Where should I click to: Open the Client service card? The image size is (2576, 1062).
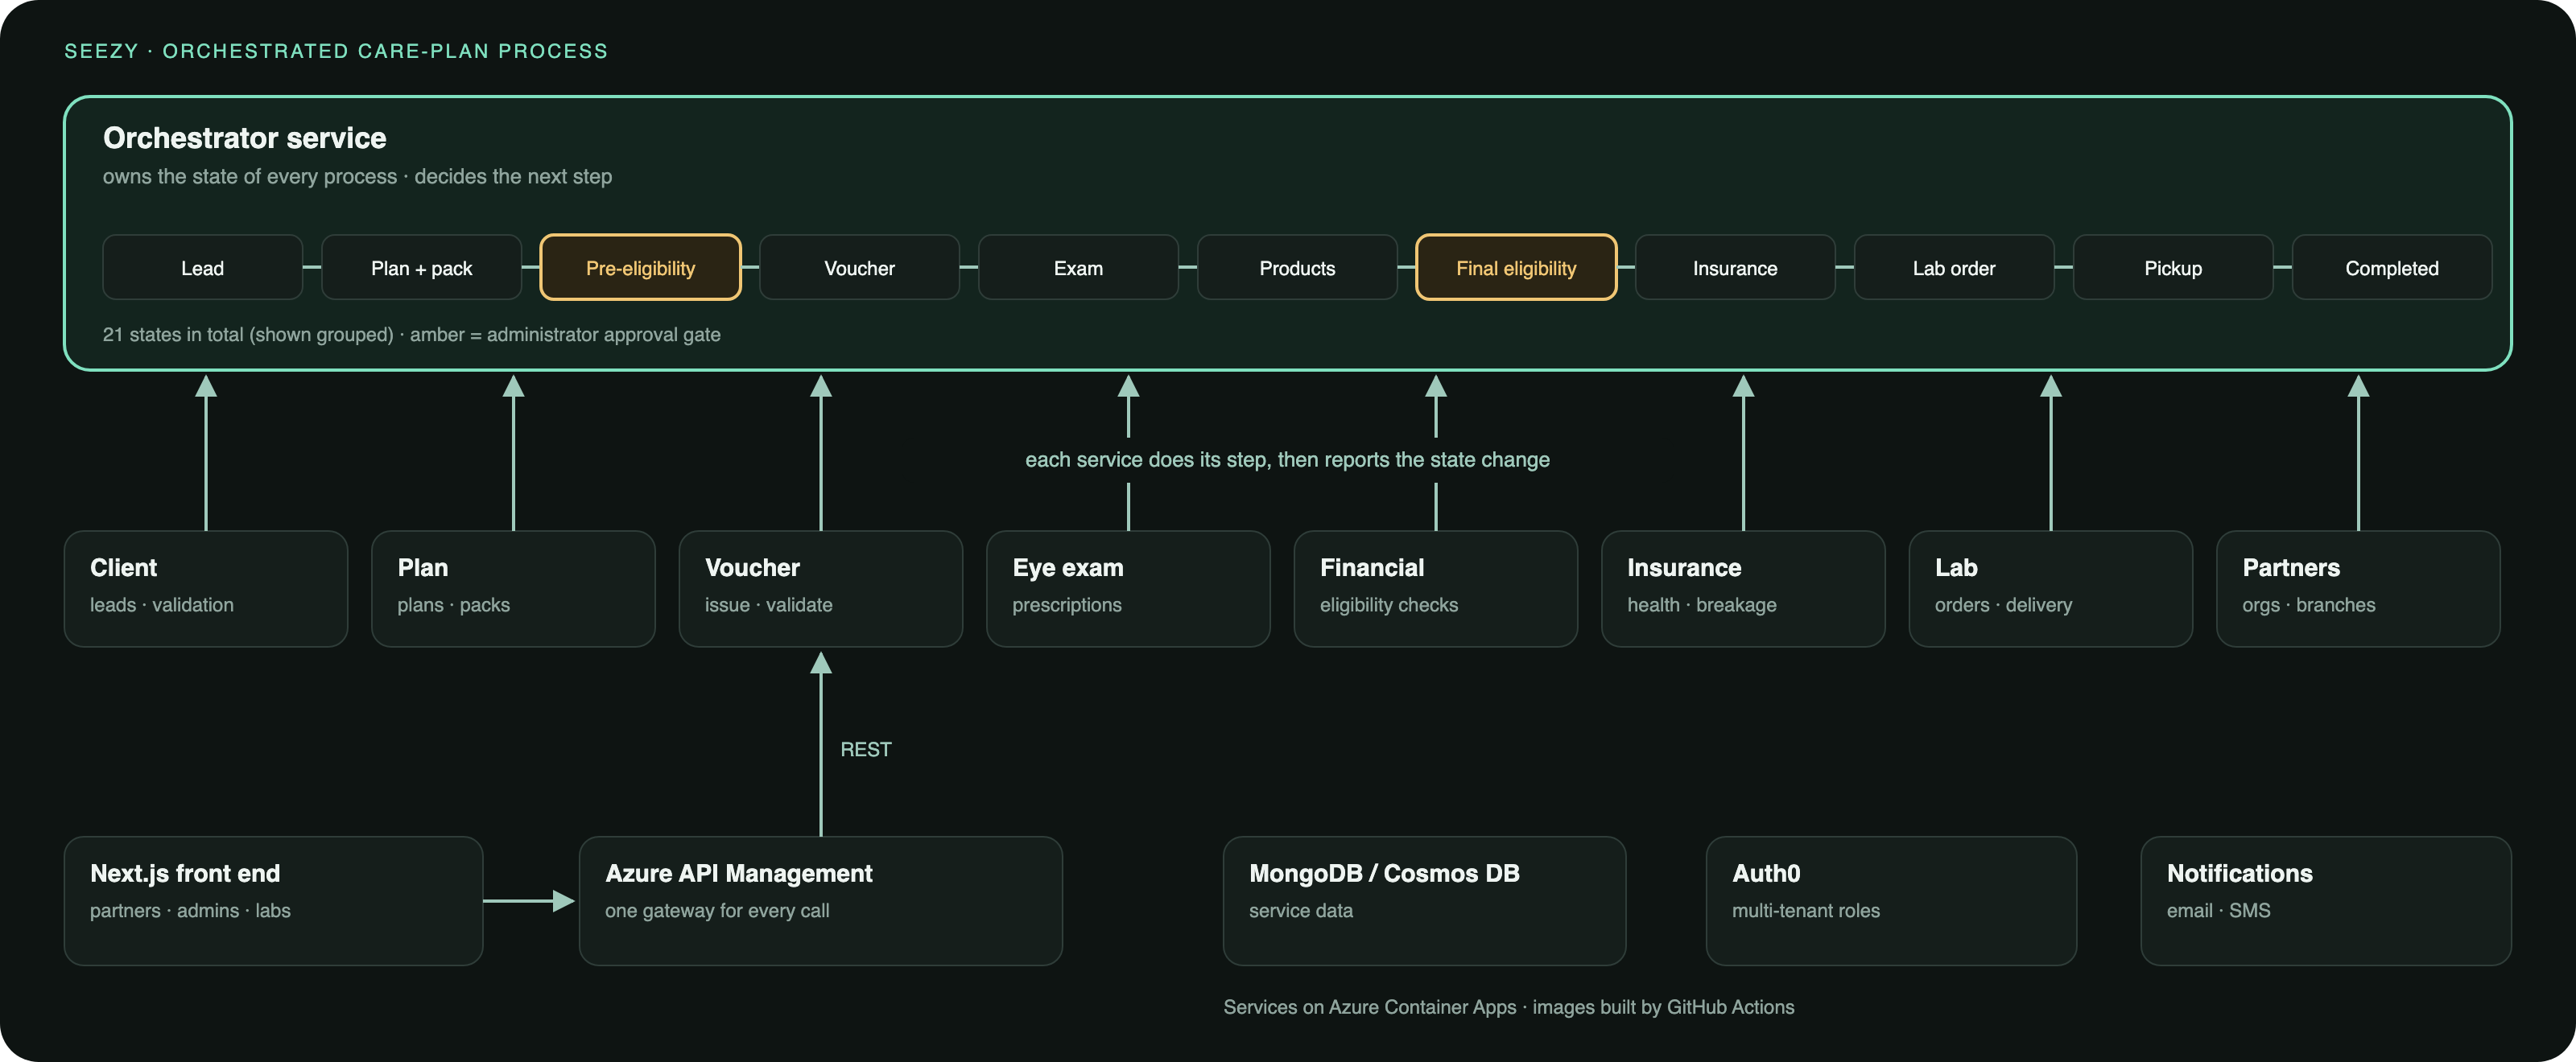pos(206,588)
